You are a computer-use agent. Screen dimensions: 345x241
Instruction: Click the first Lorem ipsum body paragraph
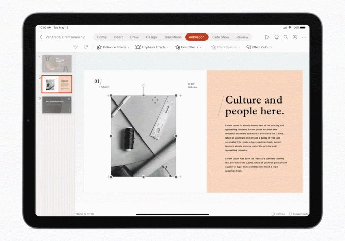pyautogui.click(x=255, y=138)
